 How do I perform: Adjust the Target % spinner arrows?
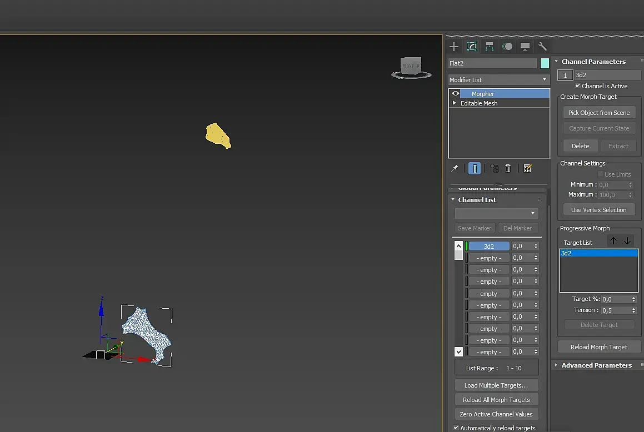coord(634,299)
